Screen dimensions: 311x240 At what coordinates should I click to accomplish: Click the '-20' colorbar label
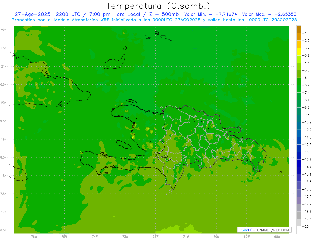[x=306, y=226]
